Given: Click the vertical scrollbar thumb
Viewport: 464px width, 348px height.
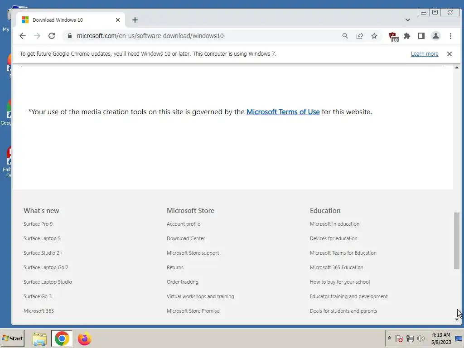Looking at the screenshot, I should tap(457, 241).
